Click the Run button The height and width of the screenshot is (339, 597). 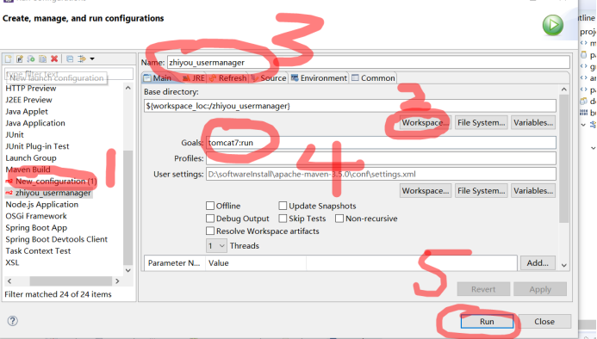pos(487,322)
